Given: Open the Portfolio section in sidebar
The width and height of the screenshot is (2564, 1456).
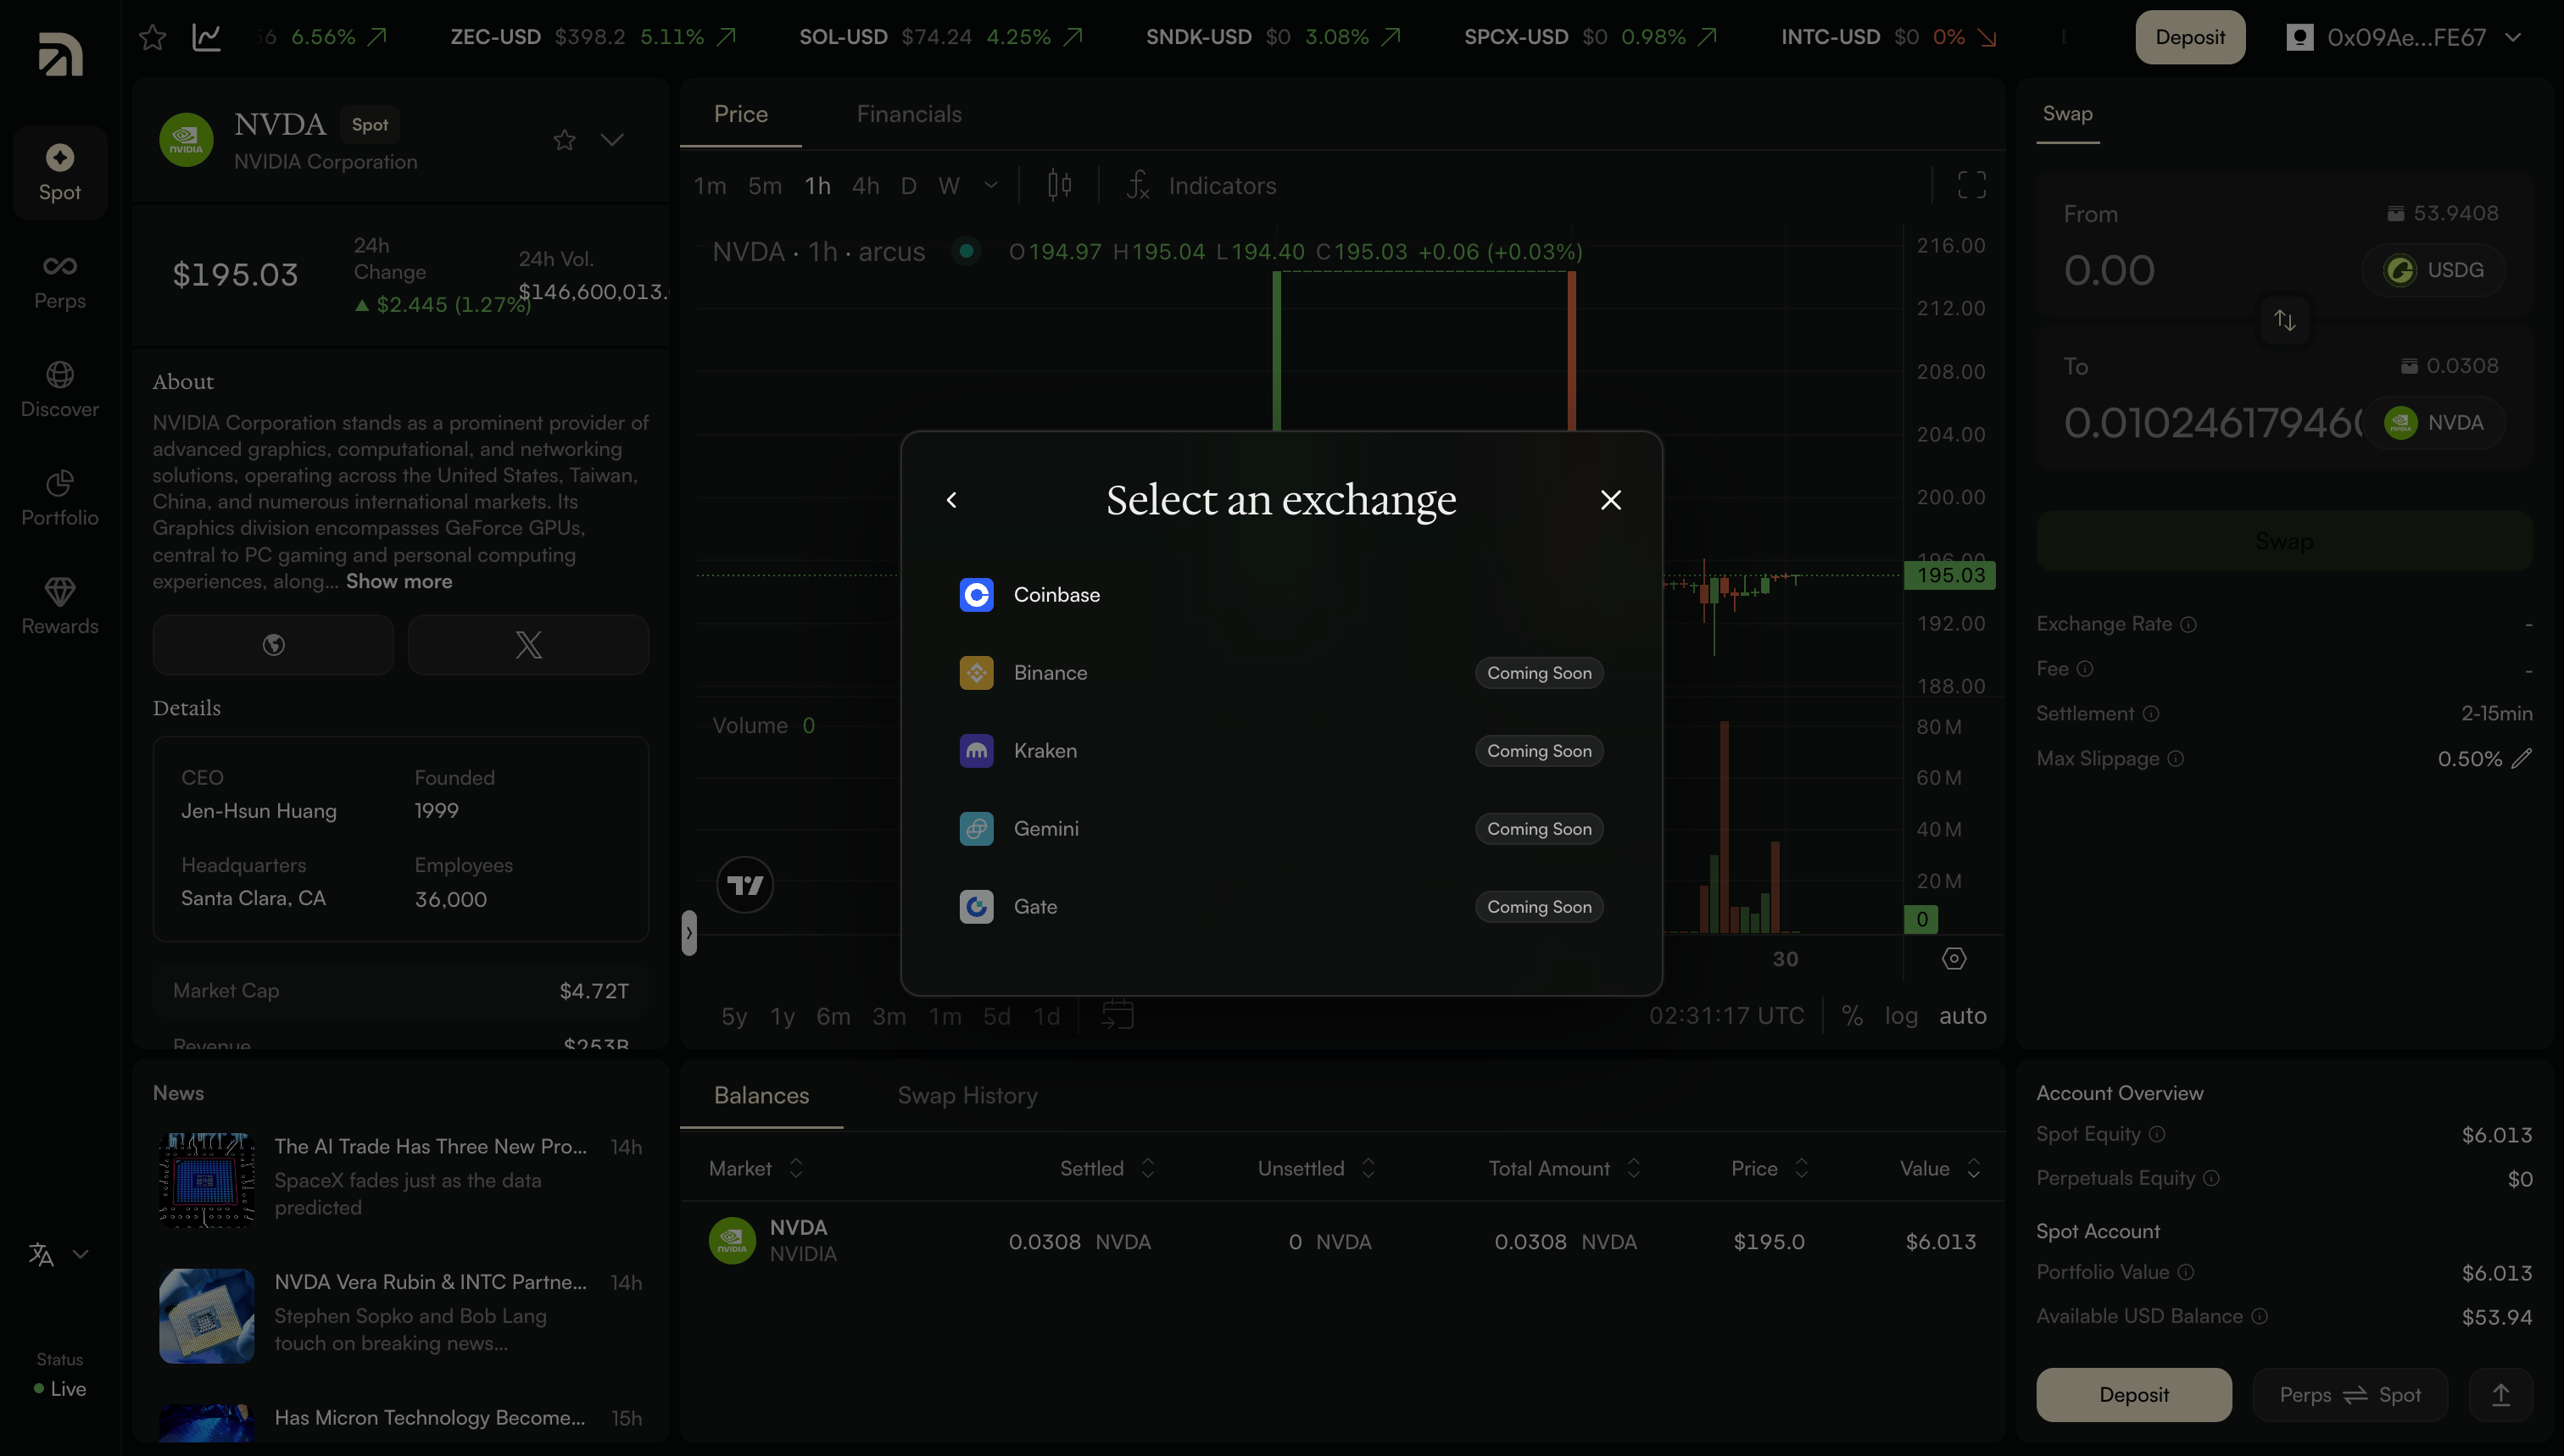Looking at the screenshot, I should [60, 498].
